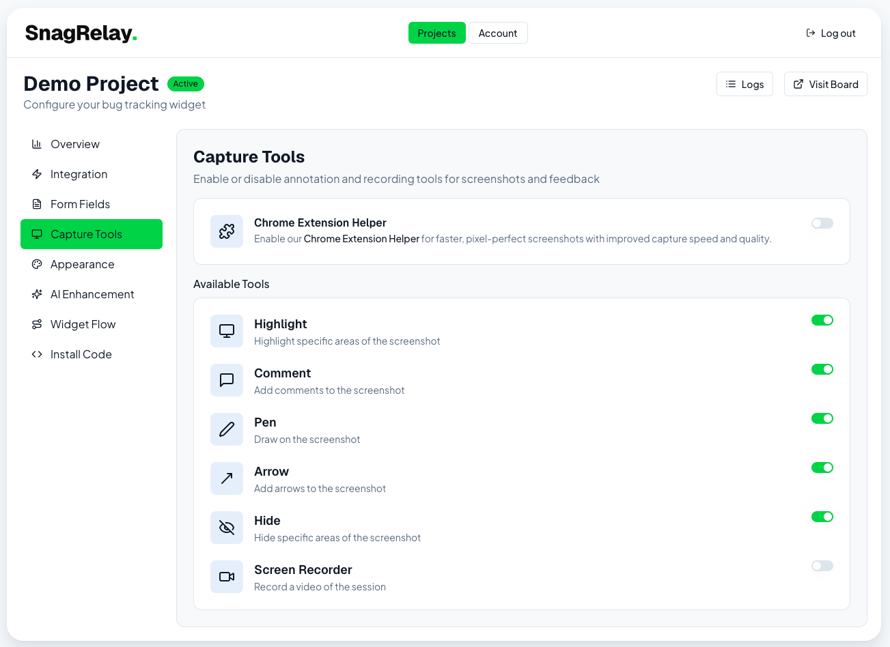Click the Overview bar chart icon
Viewport: 890px width, 647px height.
tap(37, 144)
